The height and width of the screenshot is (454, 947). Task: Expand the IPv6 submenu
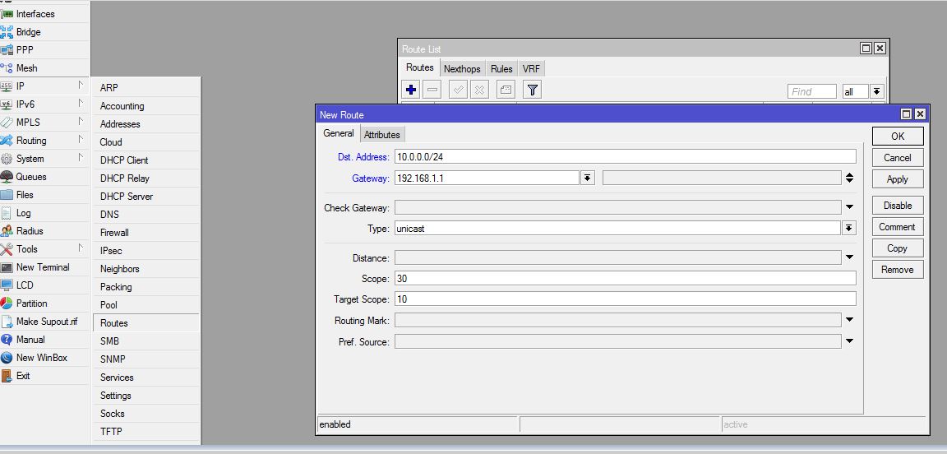tap(44, 104)
